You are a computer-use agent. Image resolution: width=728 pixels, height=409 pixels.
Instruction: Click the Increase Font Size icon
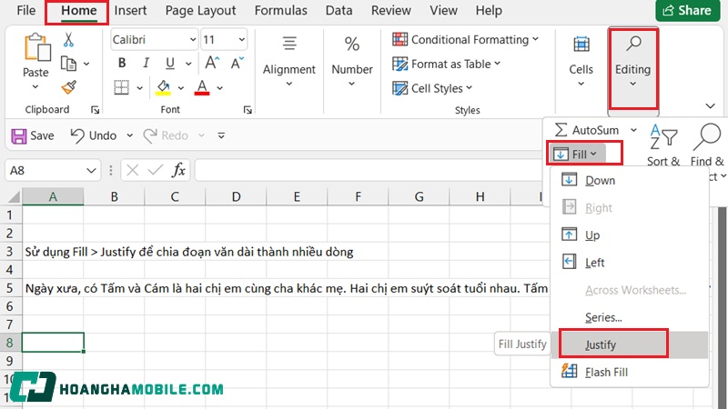[211, 64]
